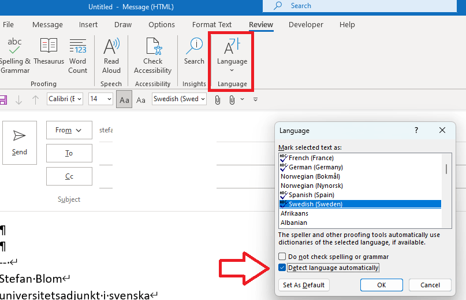Enable Do not check spelling or grammar
466x300 pixels.
(282, 257)
